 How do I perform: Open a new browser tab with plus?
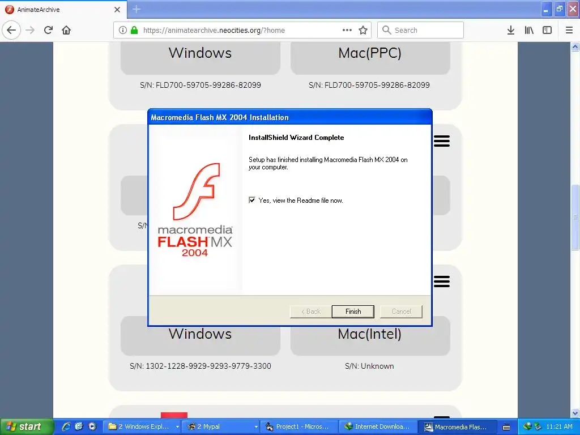tap(137, 9)
